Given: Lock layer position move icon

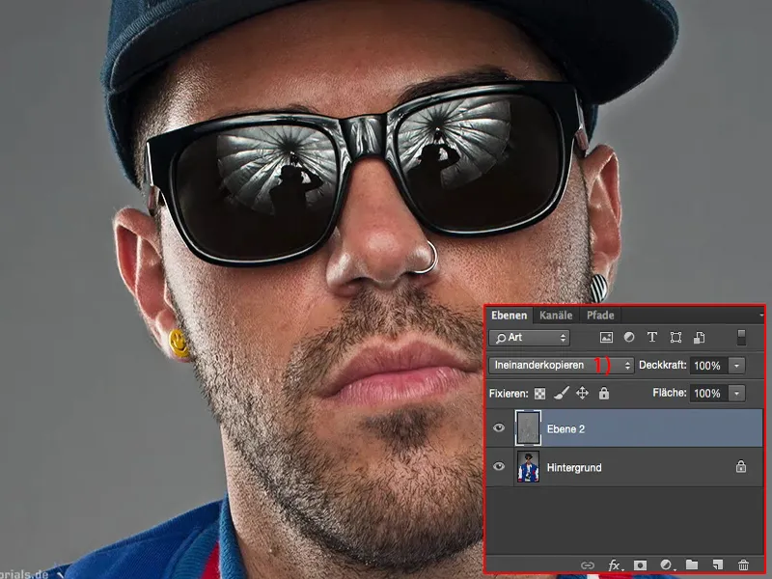Looking at the screenshot, I should (x=583, y=393).
